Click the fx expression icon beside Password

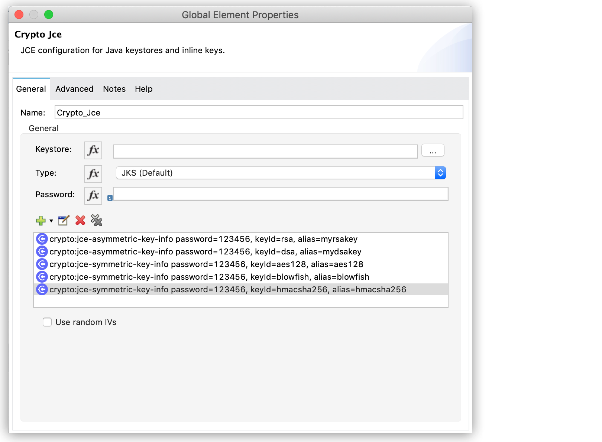93,195
